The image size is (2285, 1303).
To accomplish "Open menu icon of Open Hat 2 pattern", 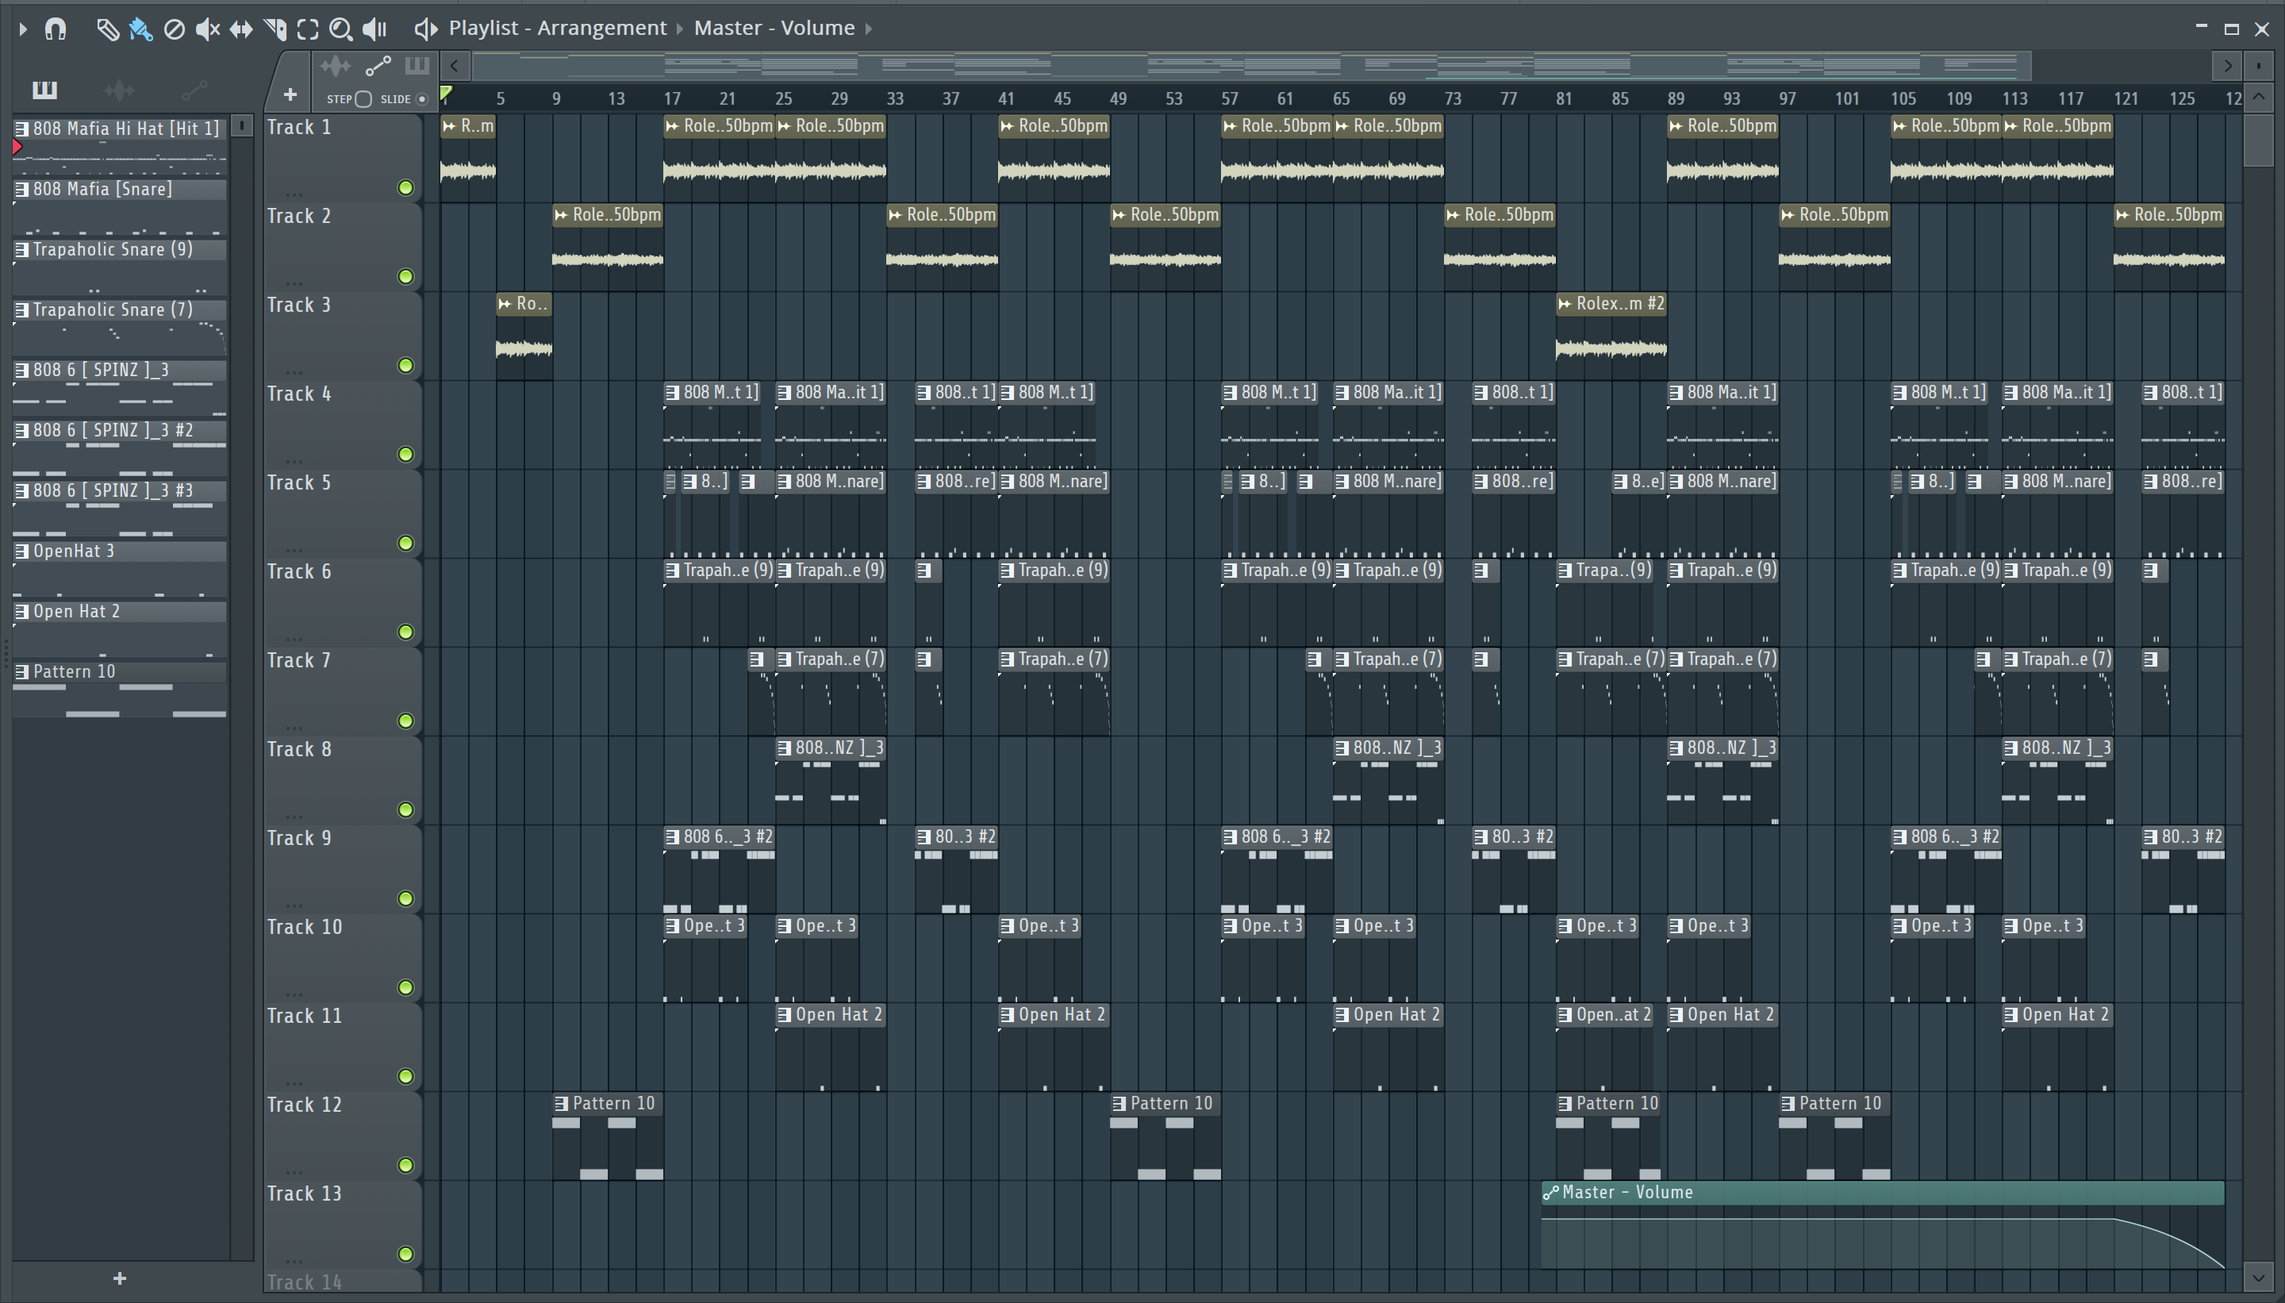I will 21,611.
